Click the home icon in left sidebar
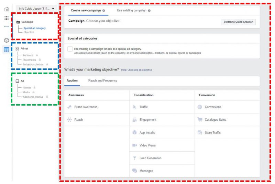The width and height of the screenshot is (275, 184). click(6, 9)
